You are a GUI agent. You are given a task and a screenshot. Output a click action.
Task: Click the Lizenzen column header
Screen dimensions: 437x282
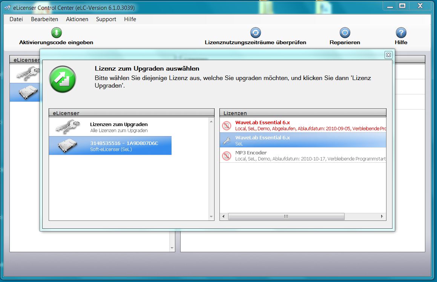pos(303,113)
